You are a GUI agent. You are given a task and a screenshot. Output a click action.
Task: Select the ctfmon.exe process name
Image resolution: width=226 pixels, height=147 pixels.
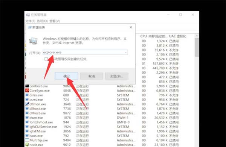pos(38,104)
